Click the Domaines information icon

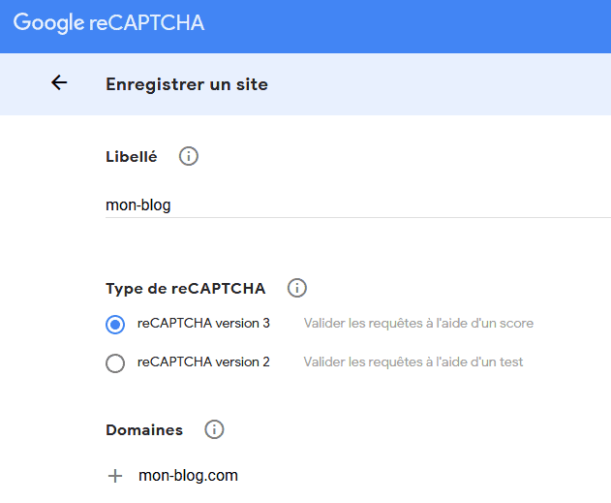coord(214,429)
